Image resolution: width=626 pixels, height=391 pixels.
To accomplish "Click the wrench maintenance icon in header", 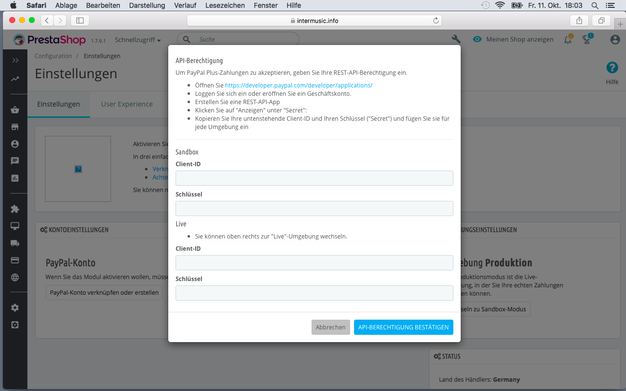I will 456,40.
